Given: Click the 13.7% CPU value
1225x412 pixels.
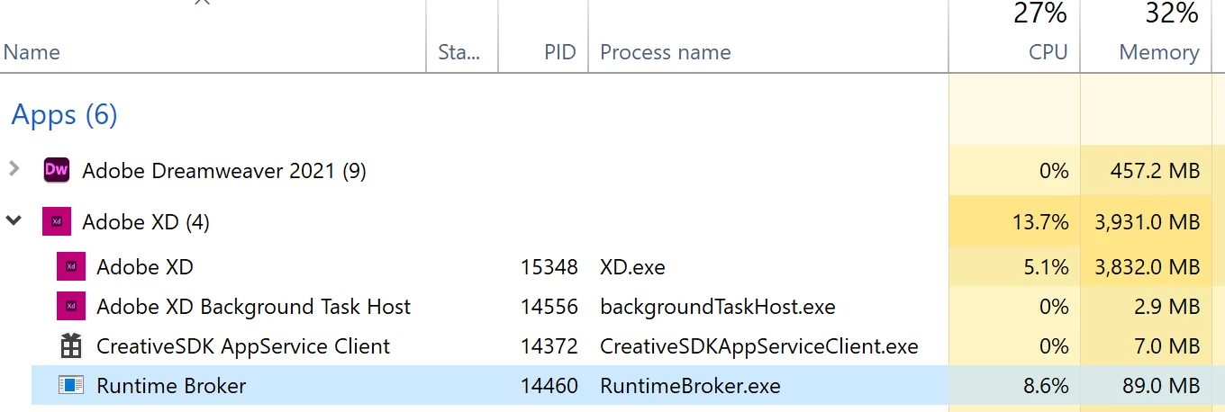Looking at the screenshot, I should 1040,221.
